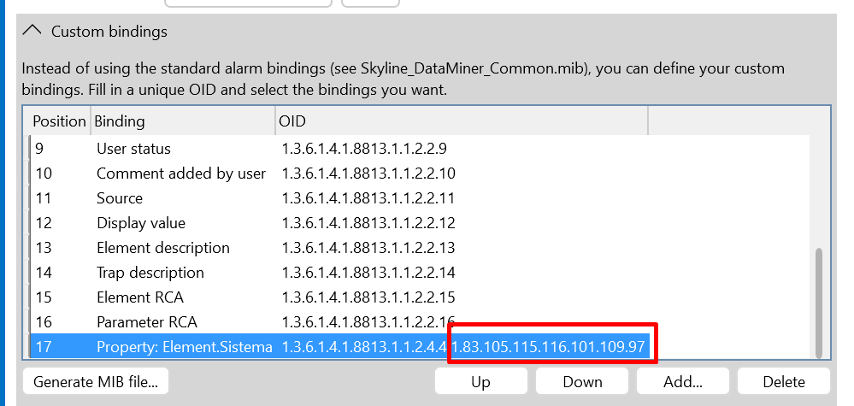Collapse the Custom bindings section

pyautogui.click(x=32, y=32)
